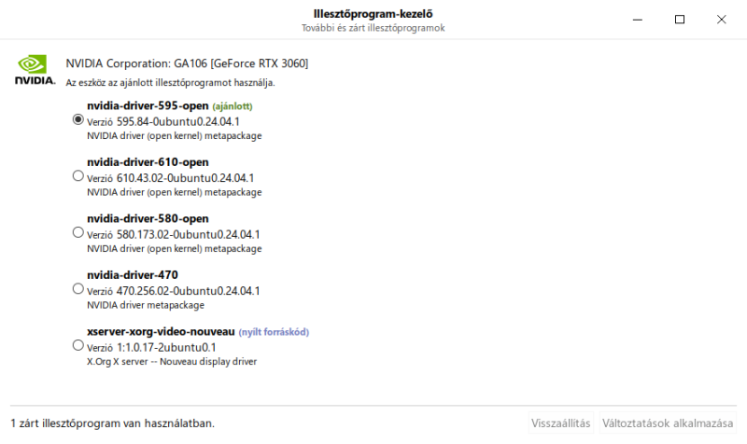
Task: Click version text 580.173.02-0ubuntu0.24.04.1
Action: click(x=189, y=235)
